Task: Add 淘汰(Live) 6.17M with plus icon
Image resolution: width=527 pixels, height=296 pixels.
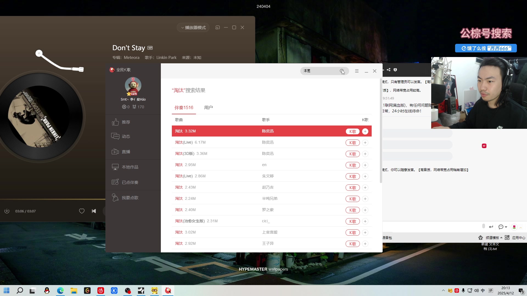Action: tap(365, 143)
